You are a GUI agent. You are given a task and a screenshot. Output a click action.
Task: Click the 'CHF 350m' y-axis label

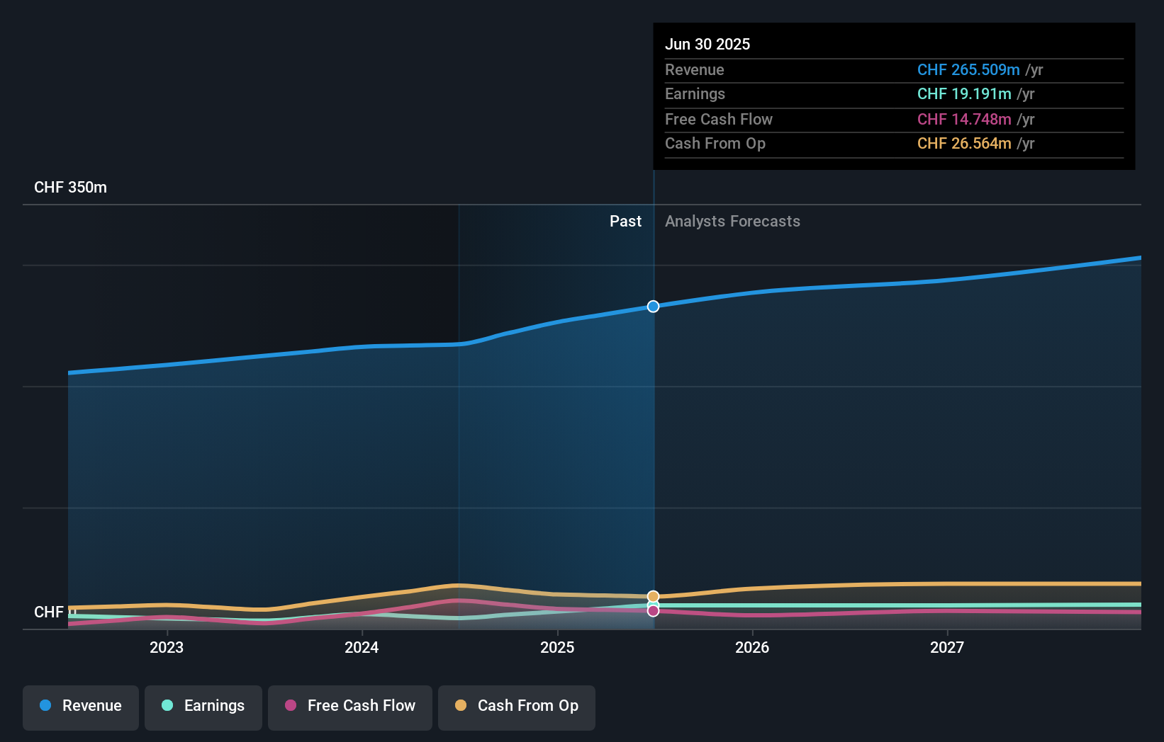[x=70, y=187]
